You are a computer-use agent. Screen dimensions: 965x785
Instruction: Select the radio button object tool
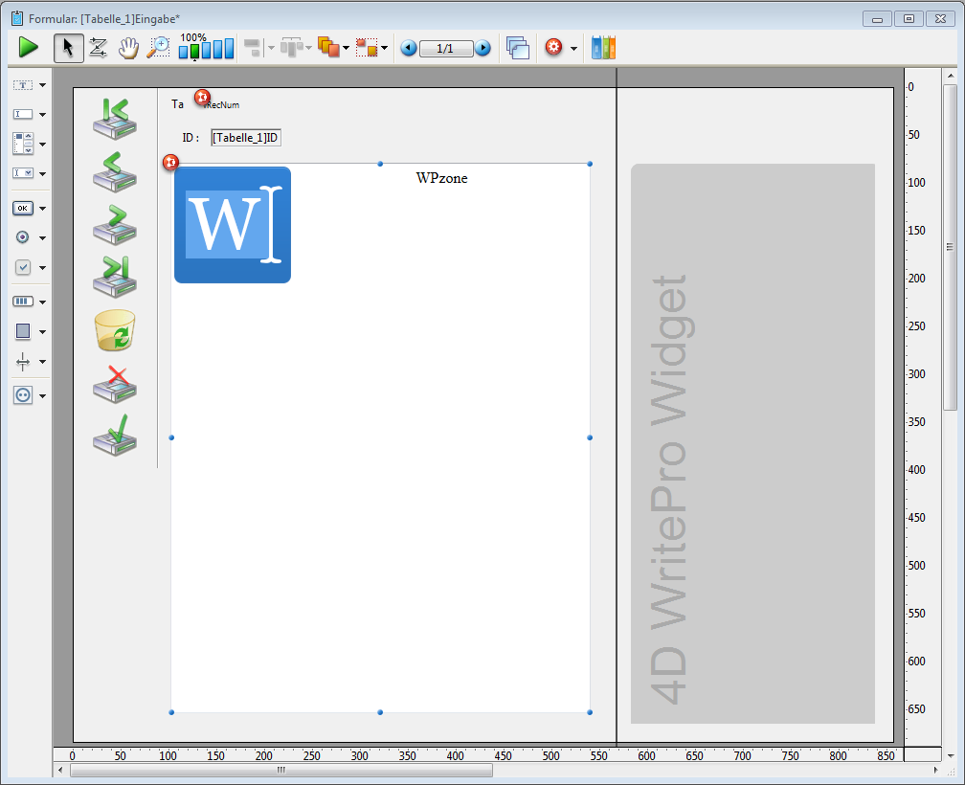click(23, 237)
